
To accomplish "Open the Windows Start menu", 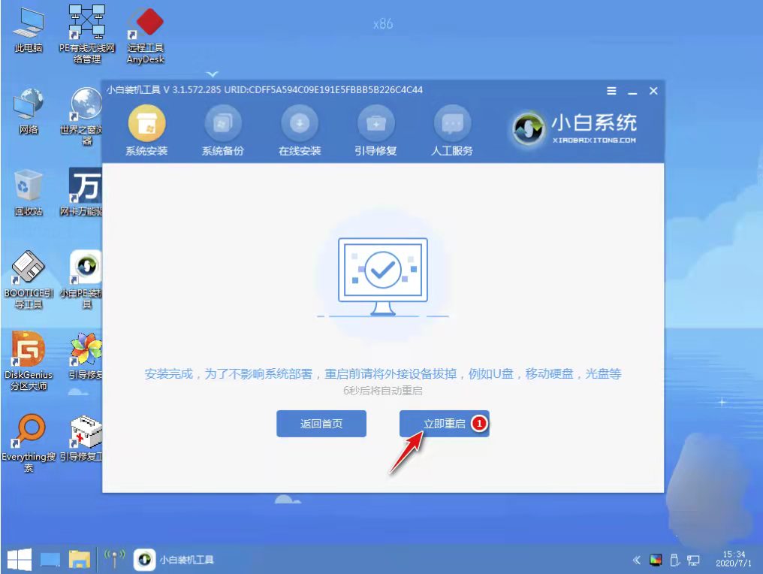I will (17, 559).
